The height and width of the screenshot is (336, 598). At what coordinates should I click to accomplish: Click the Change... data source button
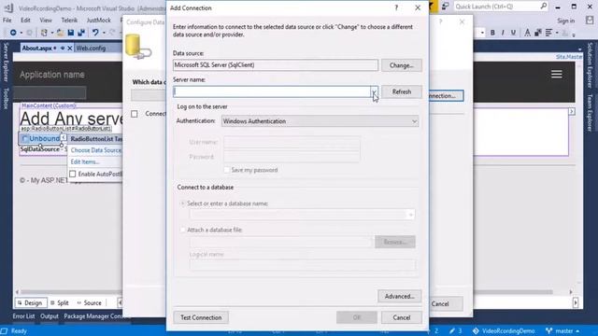pos(402,65)
